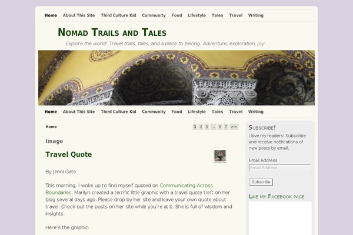
Task: Go to page 2 in the pagination
Action: coord(201,127)
